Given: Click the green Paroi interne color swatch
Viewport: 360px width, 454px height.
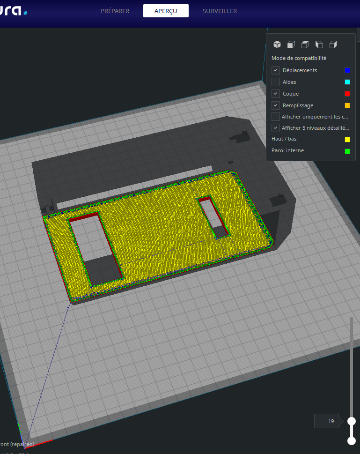Looking at the screenshot, I should pyautogui.click(x=347, y=151).
